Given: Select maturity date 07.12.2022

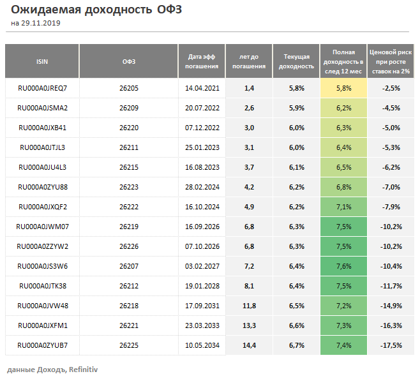Looking at the screenshot, I should point(202,128).
